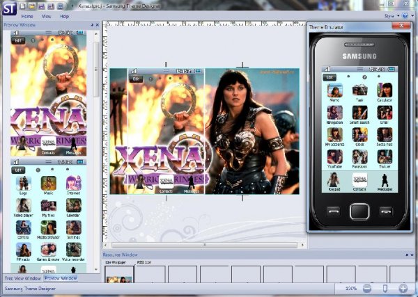Click the canvas horizontal scrollbar thumb
The height and width of the screenshot is (297, 418).
pos(204,245)
